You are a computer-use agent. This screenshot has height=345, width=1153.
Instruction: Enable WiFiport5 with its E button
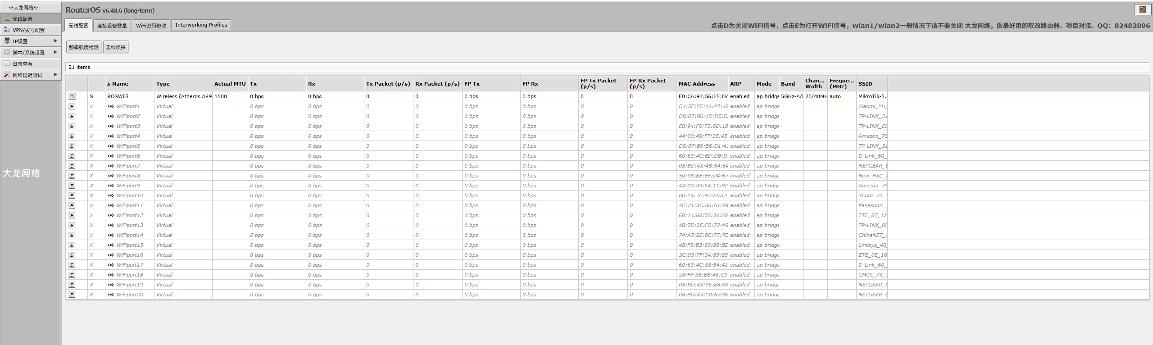coord(72,146)
